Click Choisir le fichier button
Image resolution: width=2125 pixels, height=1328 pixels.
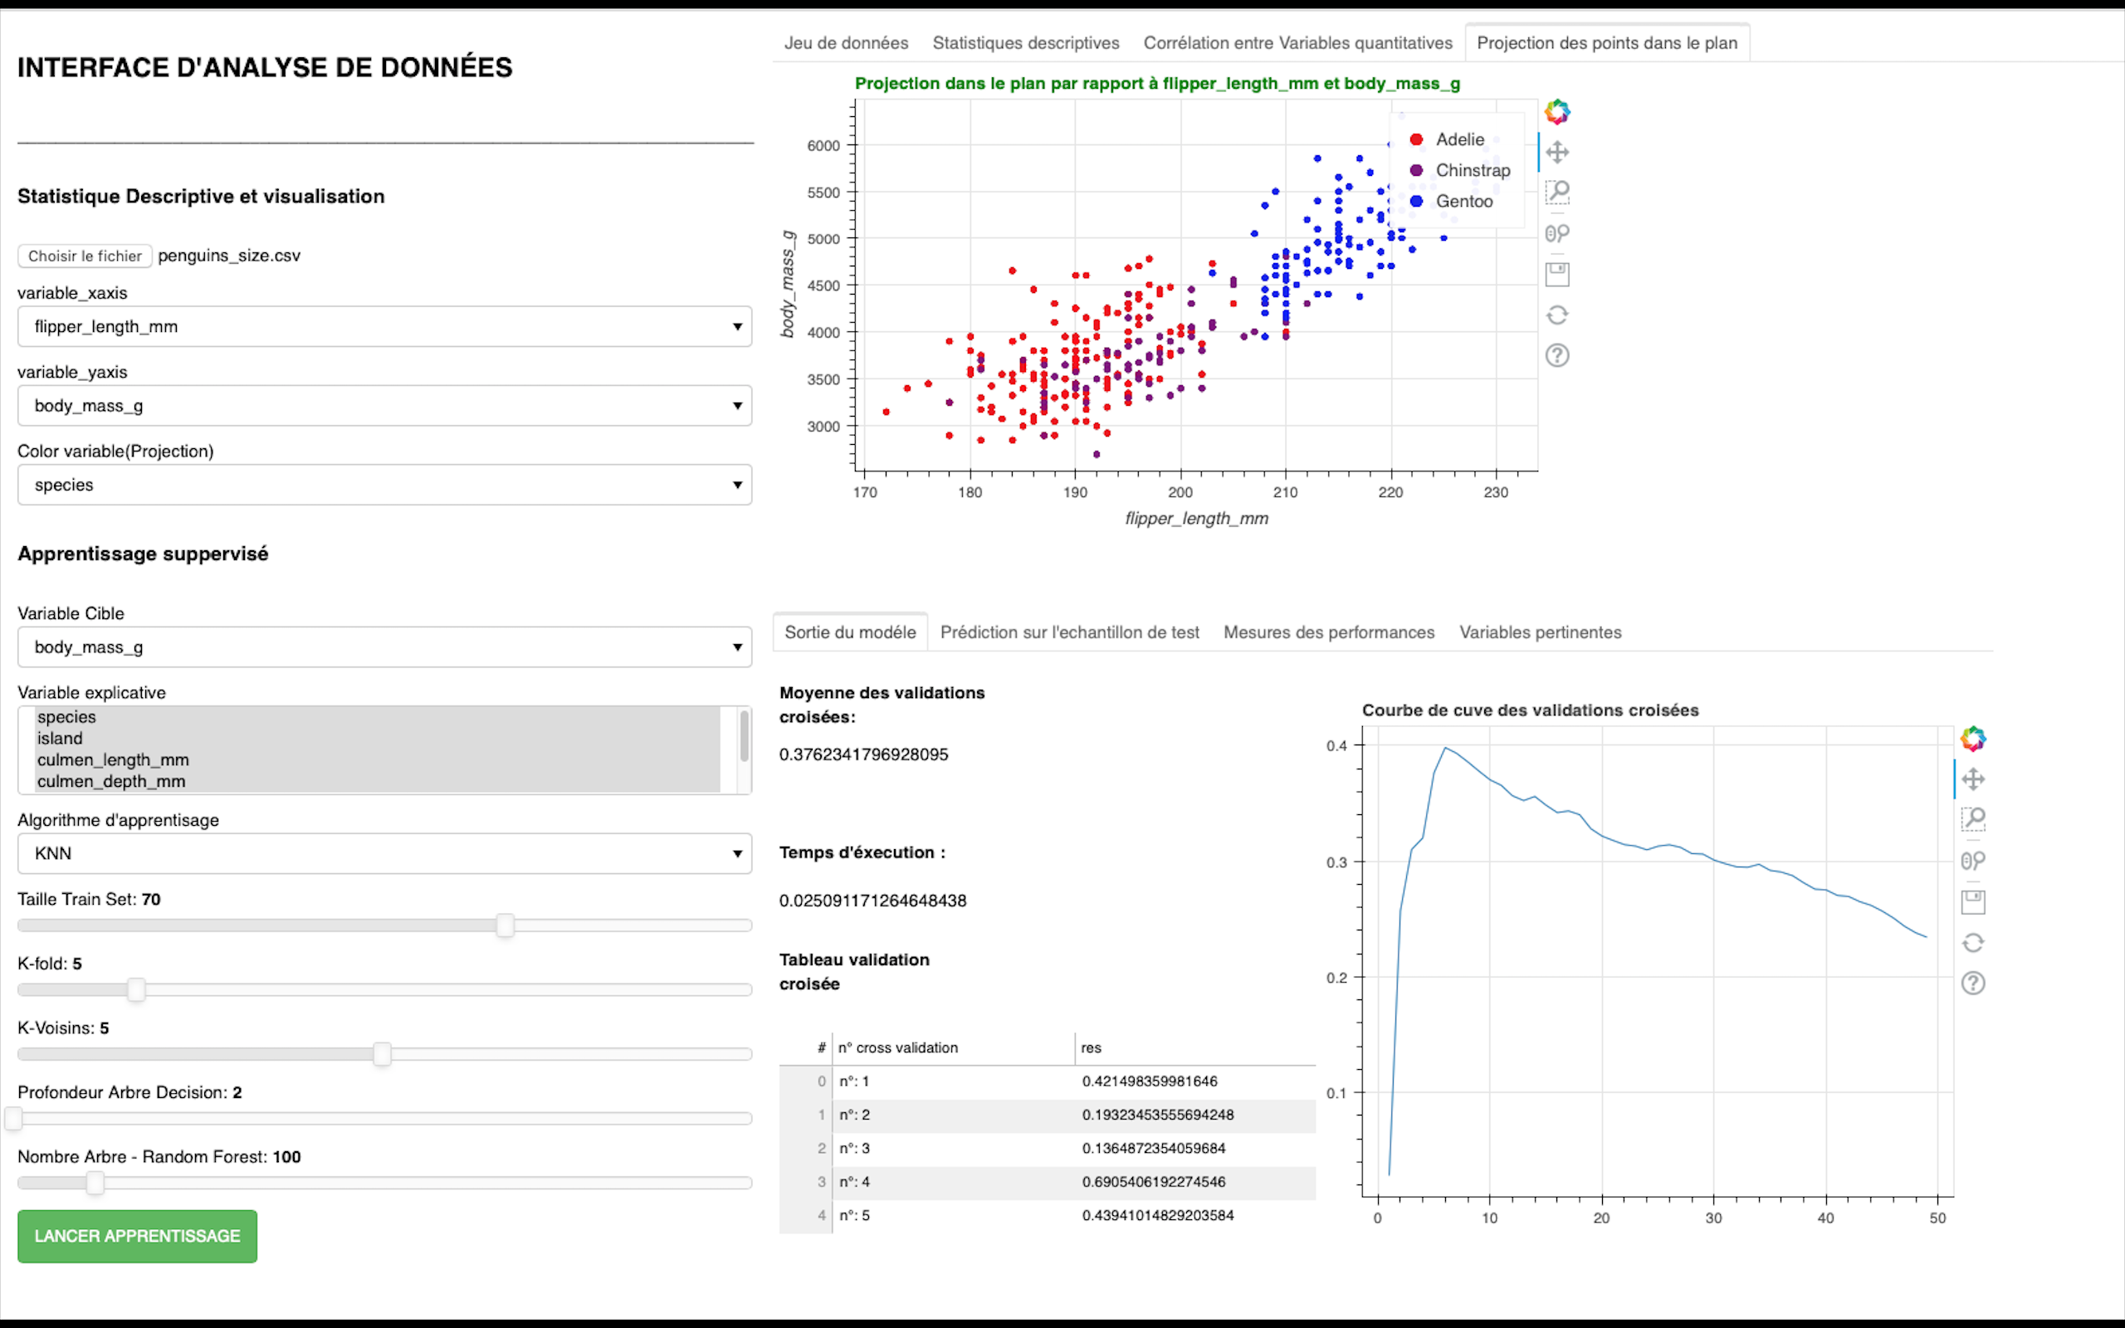click(x=85, y=256)
